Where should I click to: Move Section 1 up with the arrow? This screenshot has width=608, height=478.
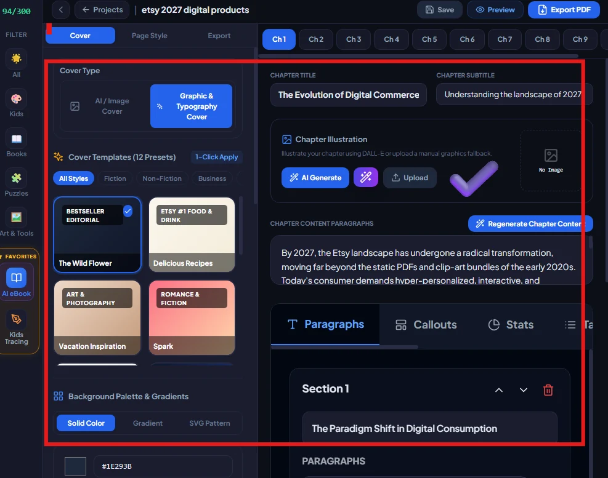pos(499,389)
